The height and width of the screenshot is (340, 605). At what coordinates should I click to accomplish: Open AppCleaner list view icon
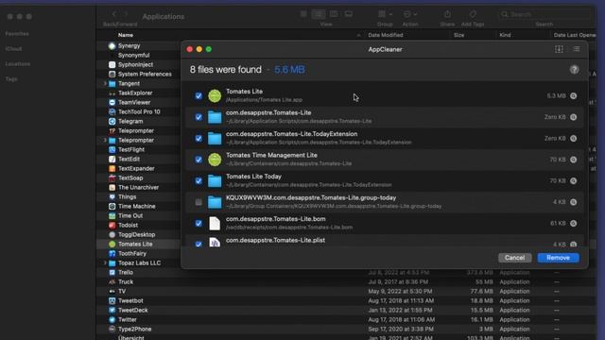pos(576,49)
